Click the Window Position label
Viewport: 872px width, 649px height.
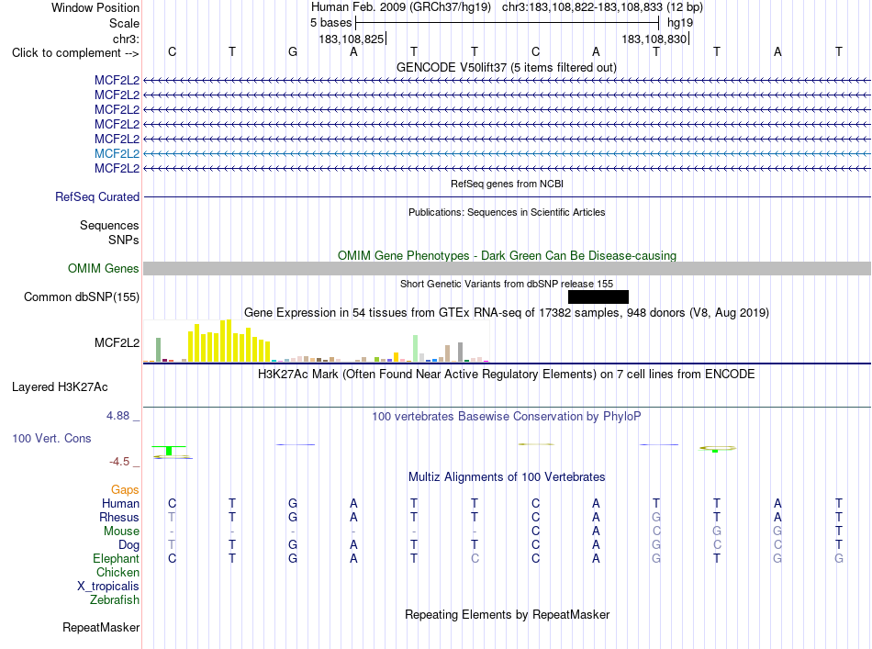tap(95, 7)
